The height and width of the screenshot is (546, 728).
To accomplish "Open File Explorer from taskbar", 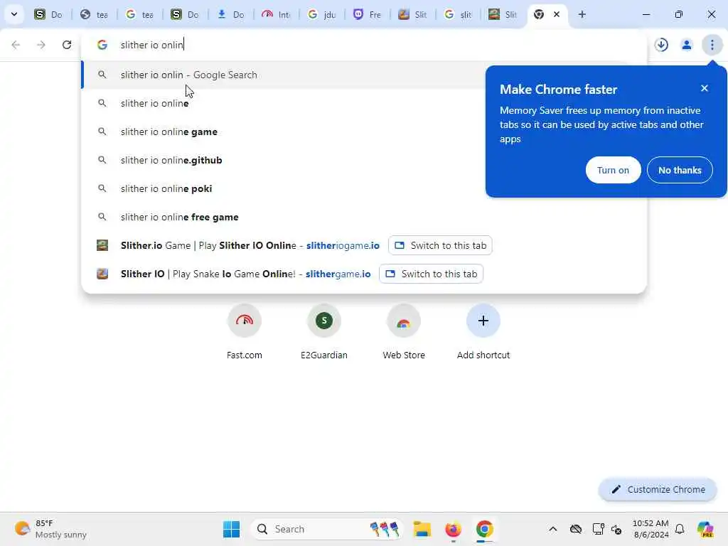I will pyautogui.click(x=422, y=529).
